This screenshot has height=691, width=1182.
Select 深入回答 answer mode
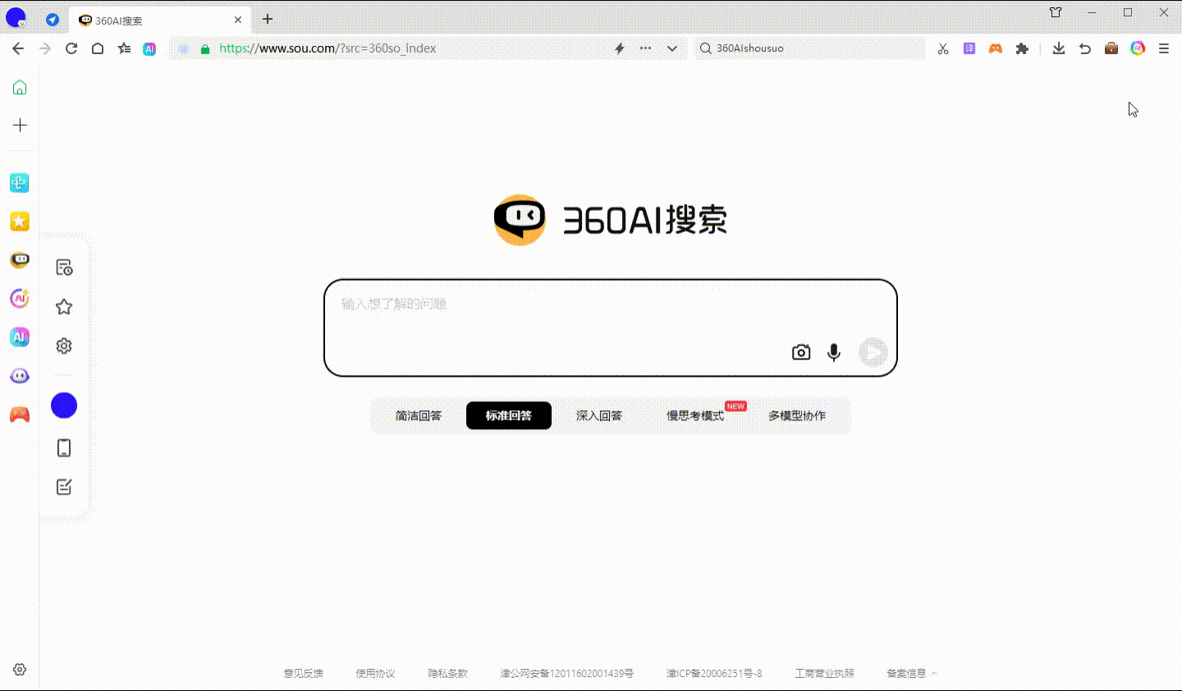(x=599, y=416)
